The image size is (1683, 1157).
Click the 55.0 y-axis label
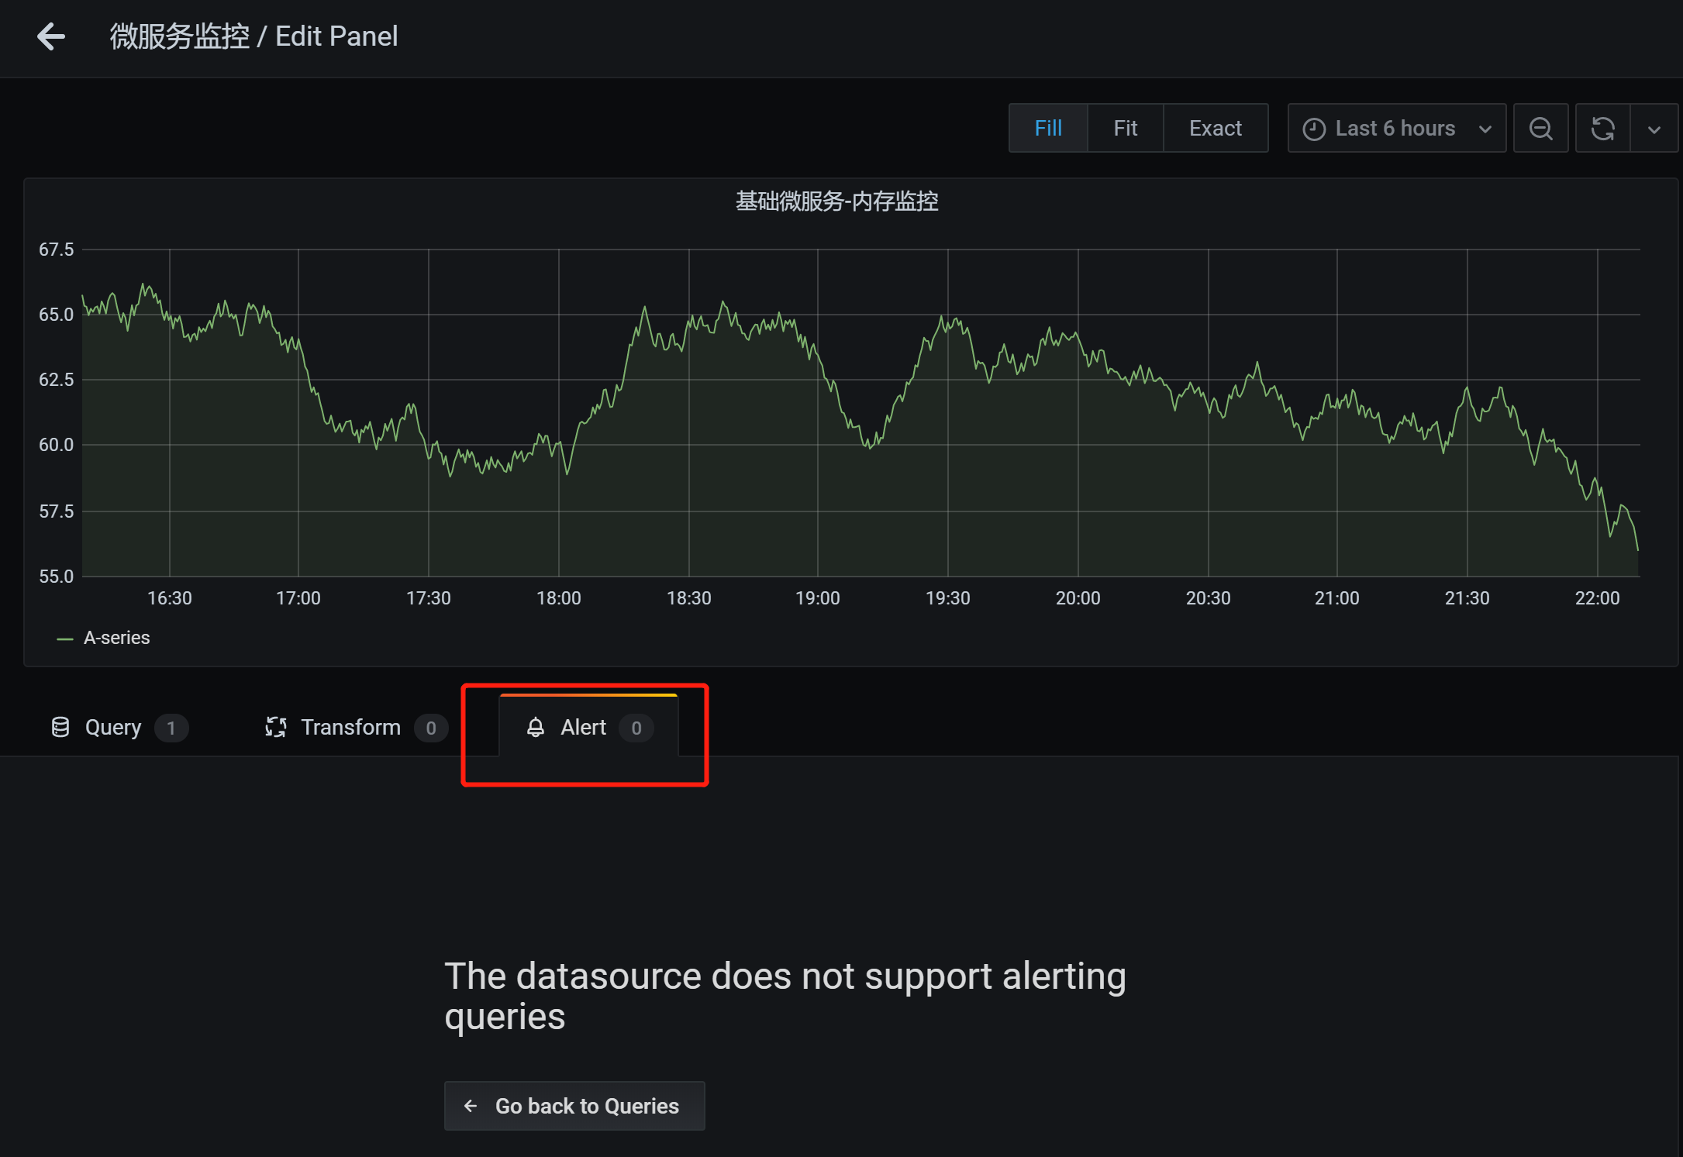click(x=57, y=577)
